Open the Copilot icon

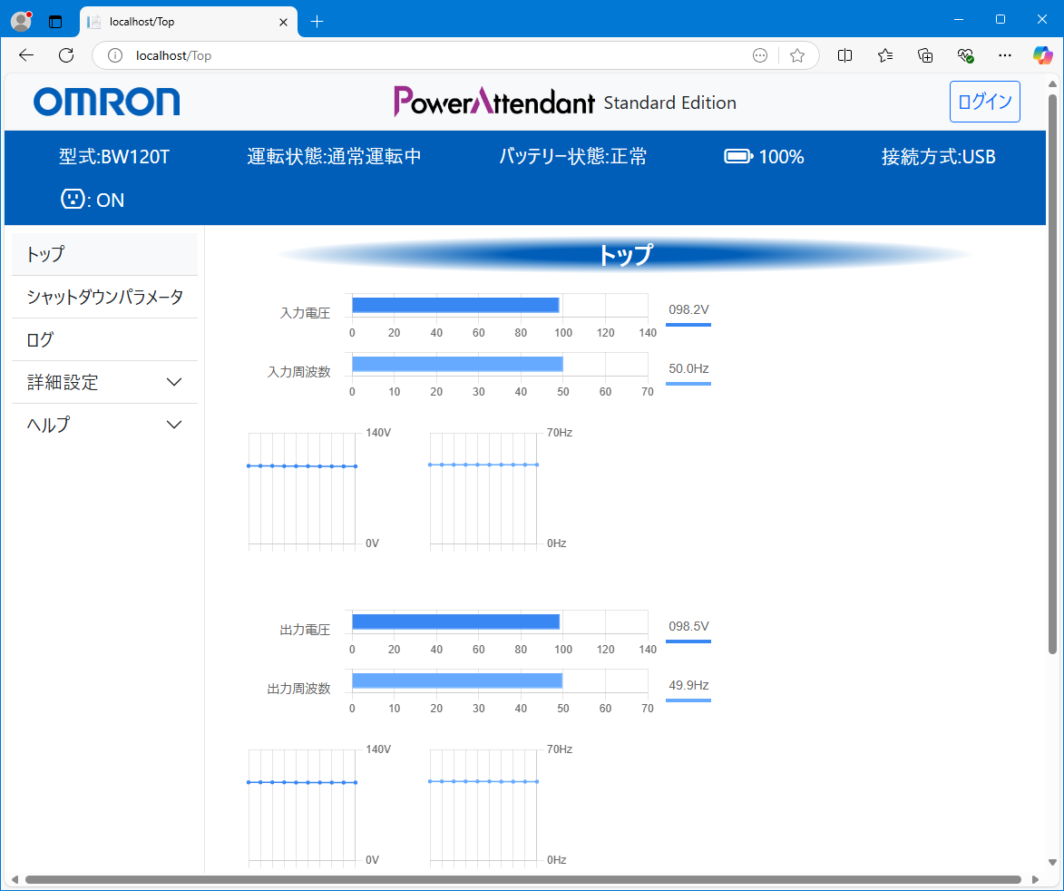click(1042, 55)
